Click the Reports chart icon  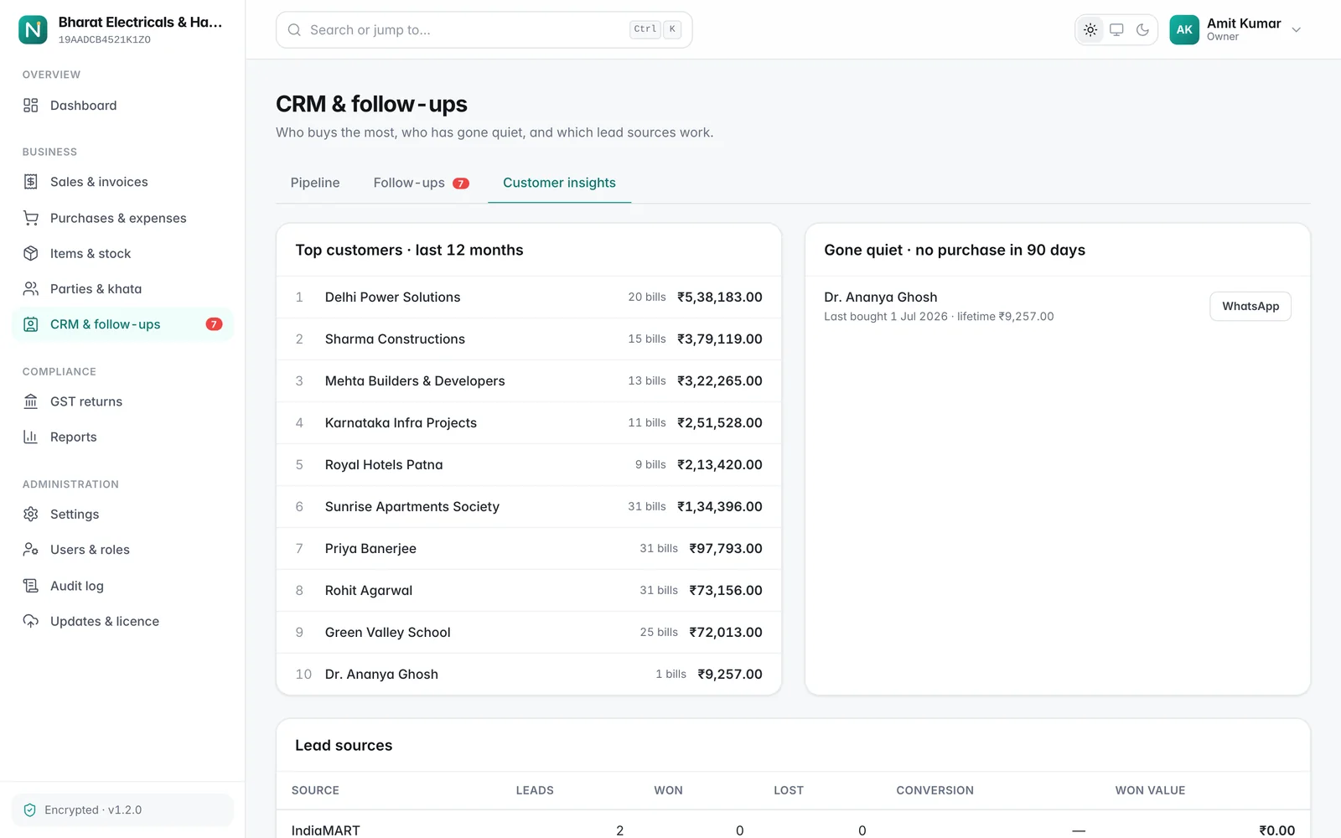point(31,437)
